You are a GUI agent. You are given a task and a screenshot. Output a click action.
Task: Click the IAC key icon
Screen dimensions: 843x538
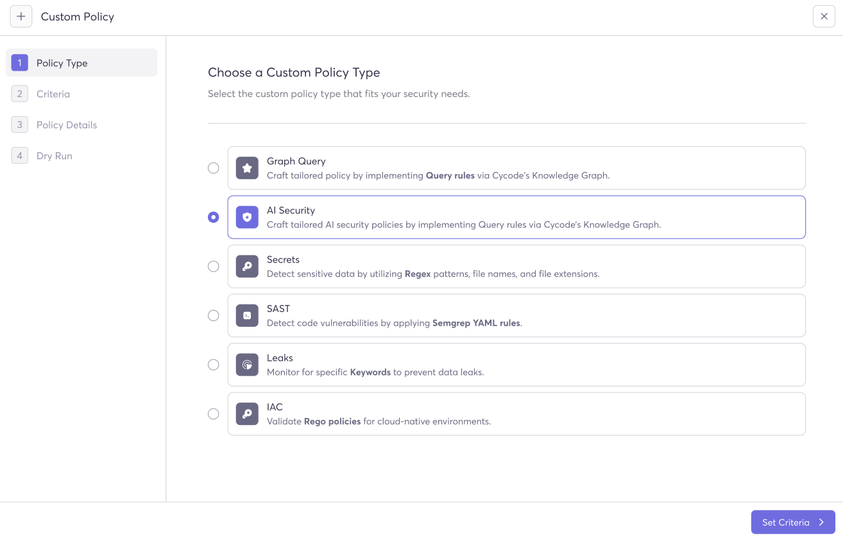click(247, 413)
